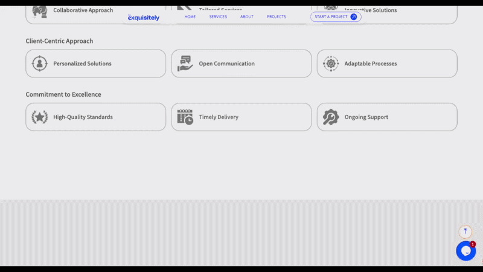Click the High-Quality Standards star wreath icon

point(40,117)
